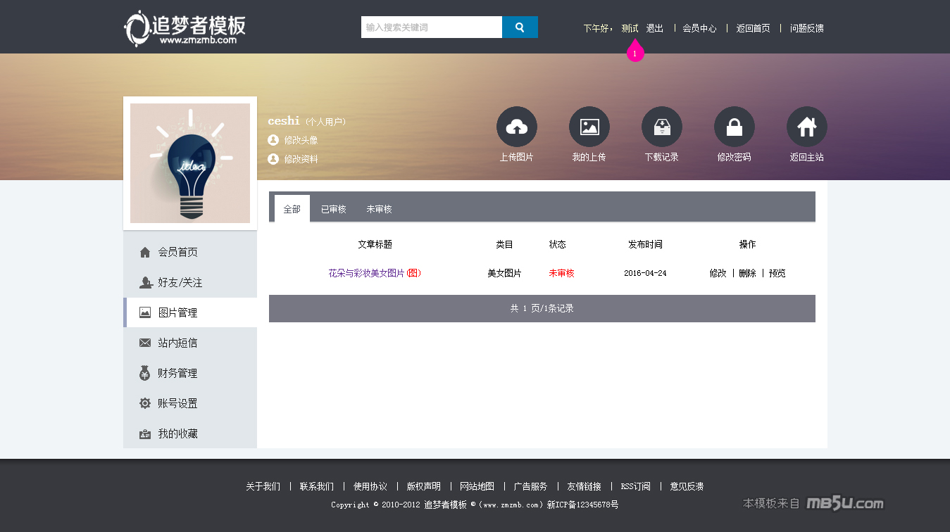Go to 账号设置 in the sidebar
The width and height of the screenshot is (950, 532).
tap(177, 403)
